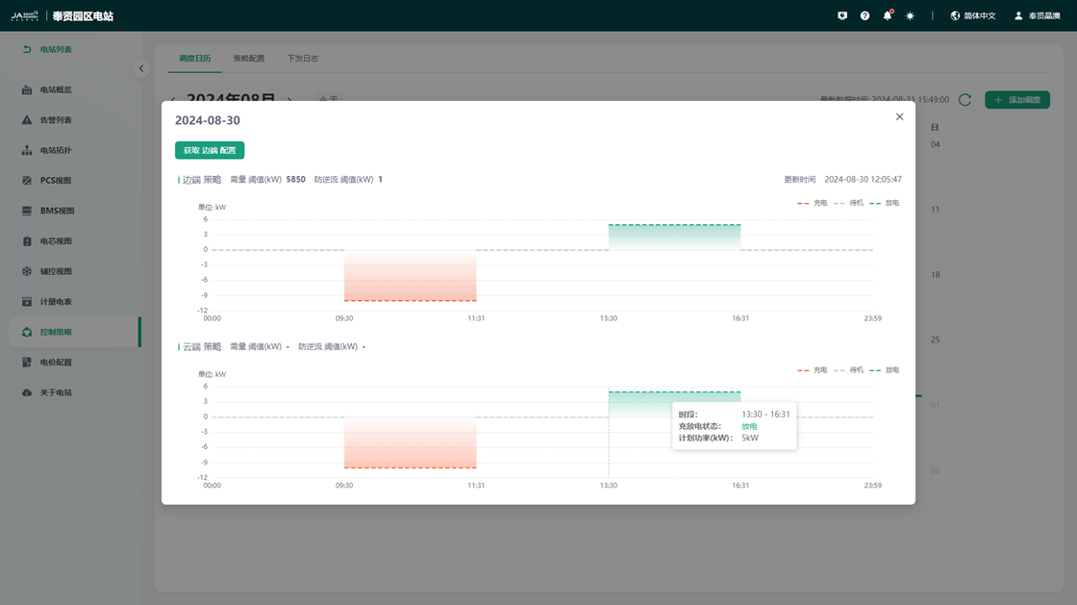Open the monitor screen icon in header

[842, 15]
